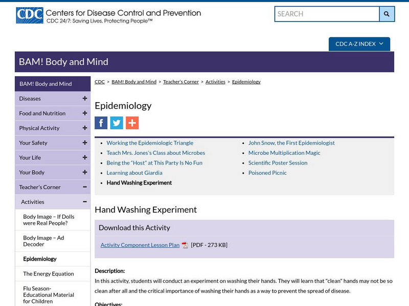This screenshot has height=306, width=409.
Task: Click the CDC logo
Action: 30,15
